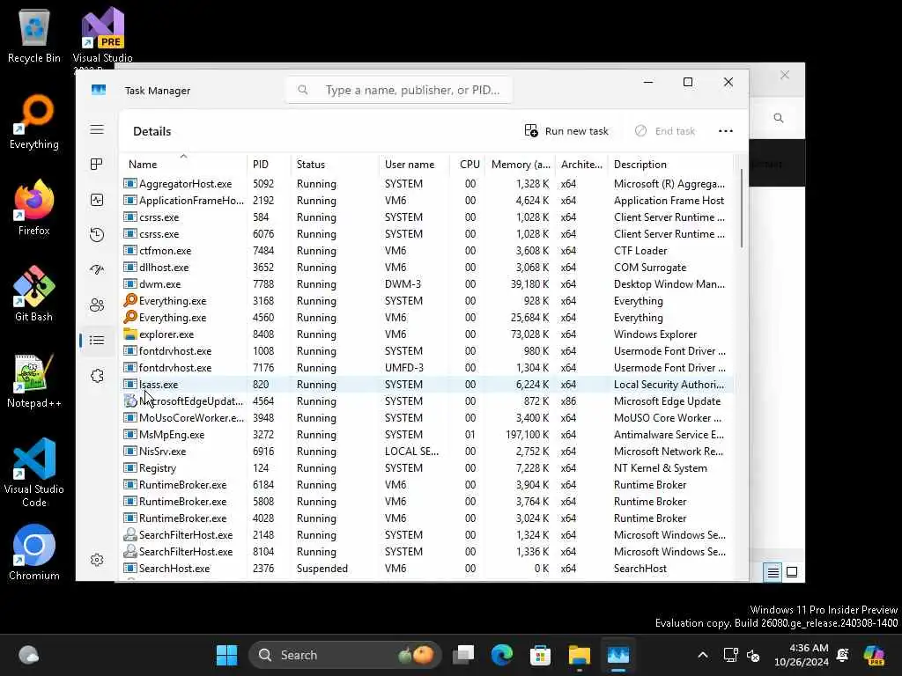Click Task View icon on taskbar
Viewport: 902px width, 676px height.
(463, 655)
